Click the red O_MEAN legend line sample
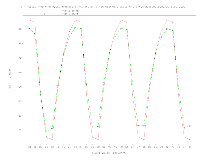The width and height of the screenshot is (207, 160). (41, 11)
